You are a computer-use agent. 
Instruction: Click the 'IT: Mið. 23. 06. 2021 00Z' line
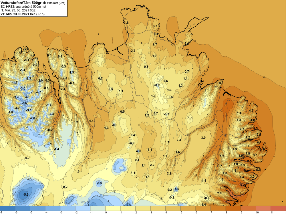[18, 10]
